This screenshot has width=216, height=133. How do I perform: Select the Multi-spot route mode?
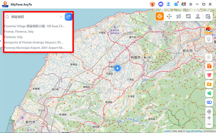[x=188, y=16]
